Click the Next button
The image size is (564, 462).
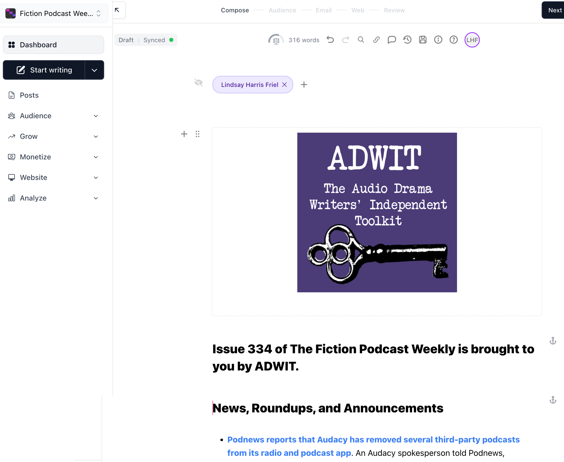pos(554,10)
